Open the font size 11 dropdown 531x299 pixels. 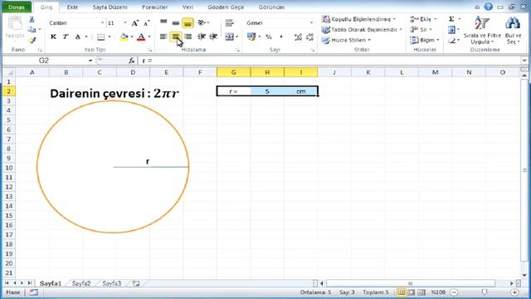point(125,23)
